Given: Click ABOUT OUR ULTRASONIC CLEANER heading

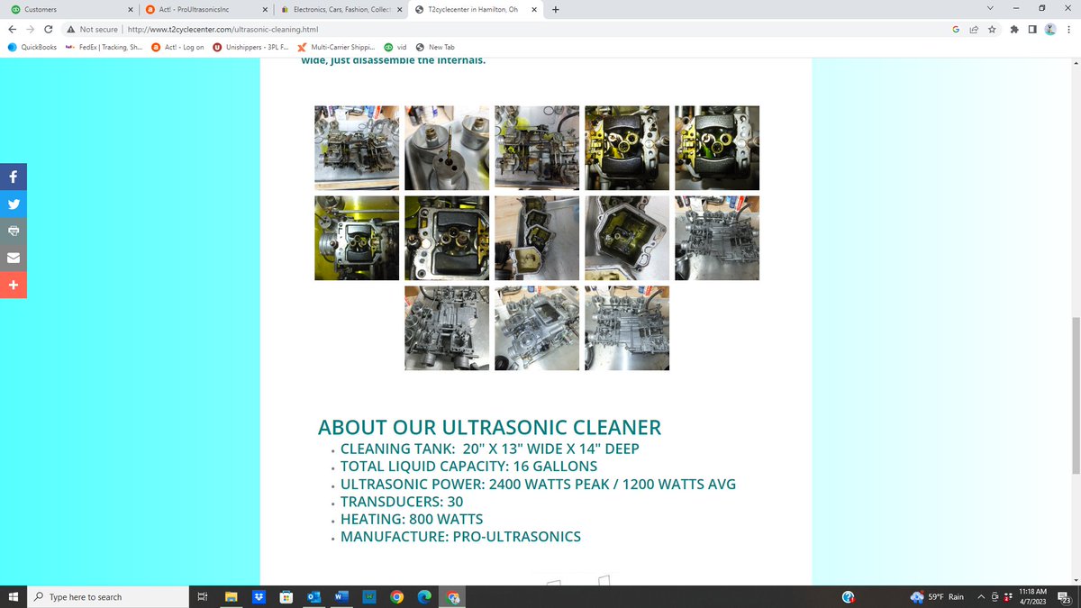Looking at the screenshot, I should point(489,427).
